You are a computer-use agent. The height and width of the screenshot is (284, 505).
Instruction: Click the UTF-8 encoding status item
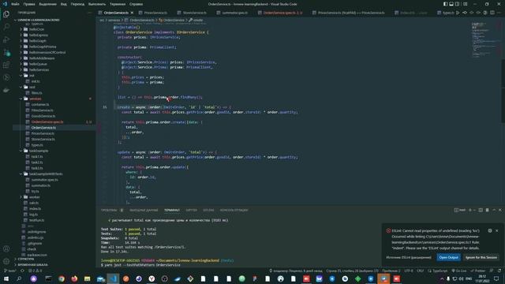coord(409,271)
